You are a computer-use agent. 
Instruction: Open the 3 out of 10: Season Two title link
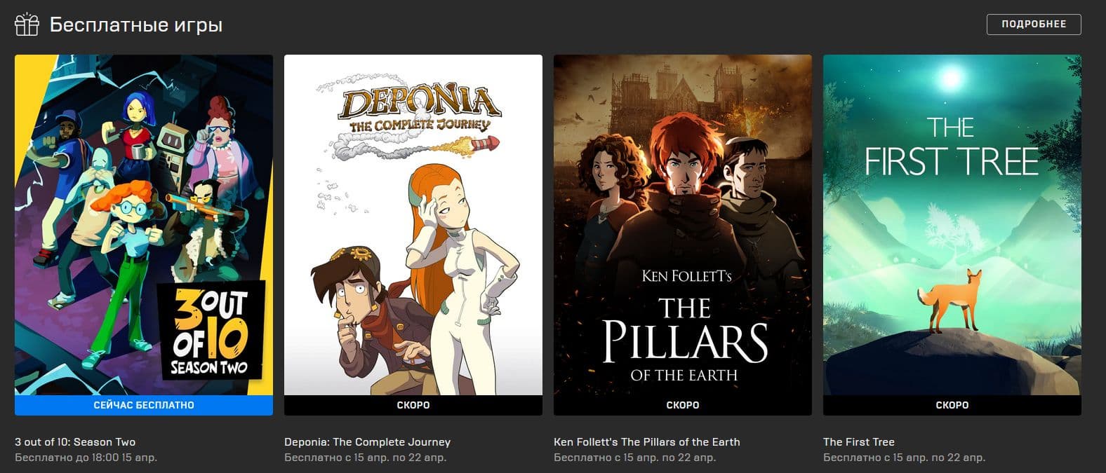[x=75, y=442]
